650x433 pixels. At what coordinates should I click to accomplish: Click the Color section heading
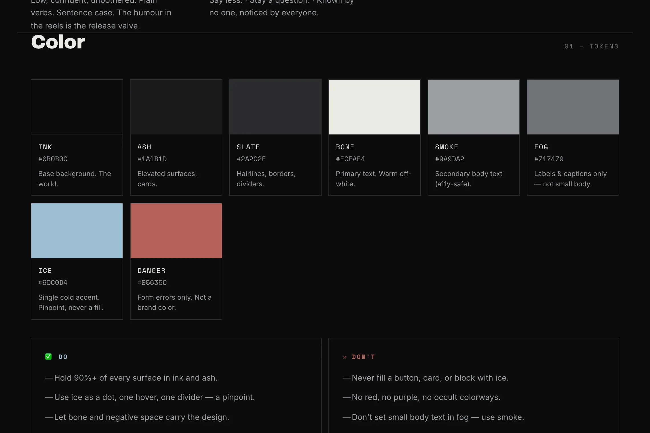(x=58, y=42)
